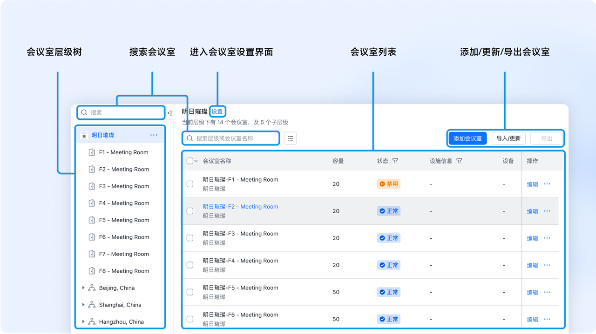Click 编辑 for the F6 meeting room row
Screen dimensions: 596x334
pyautogui.click(x=533, y=320)
